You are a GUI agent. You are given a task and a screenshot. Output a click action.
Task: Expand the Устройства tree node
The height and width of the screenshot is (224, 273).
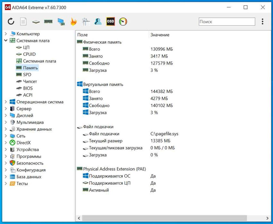click(x=6, y=149)
